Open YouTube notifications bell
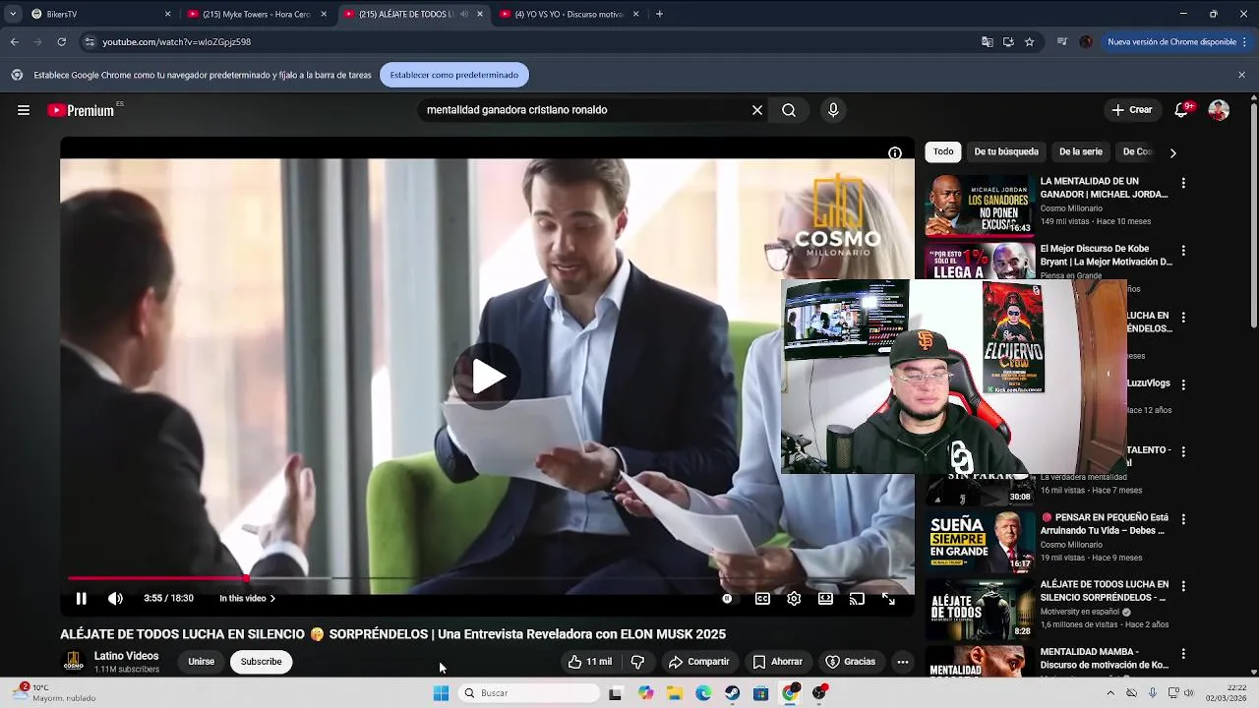1259x708 pixels. tap(1181, 110)
